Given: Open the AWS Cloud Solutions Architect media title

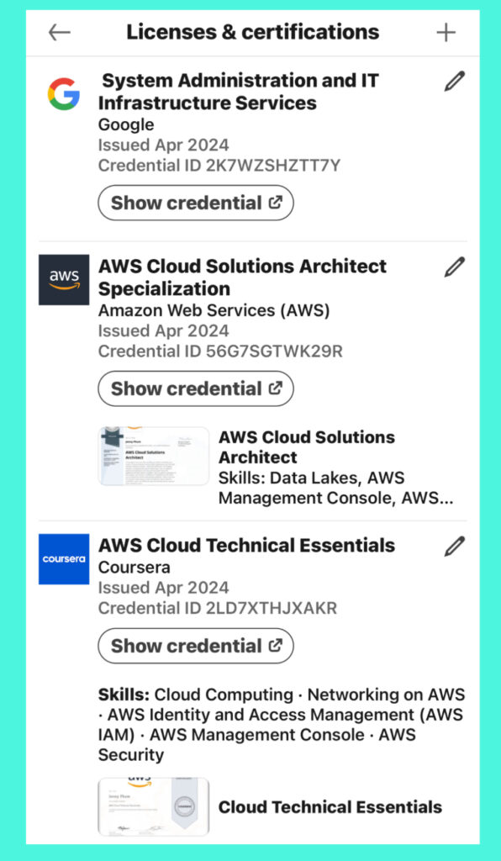Looking at the screenshot, I should tap(307, 447).
